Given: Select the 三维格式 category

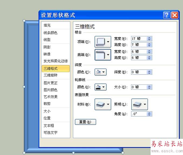Looking at the screenshot, I should point(56,69).
